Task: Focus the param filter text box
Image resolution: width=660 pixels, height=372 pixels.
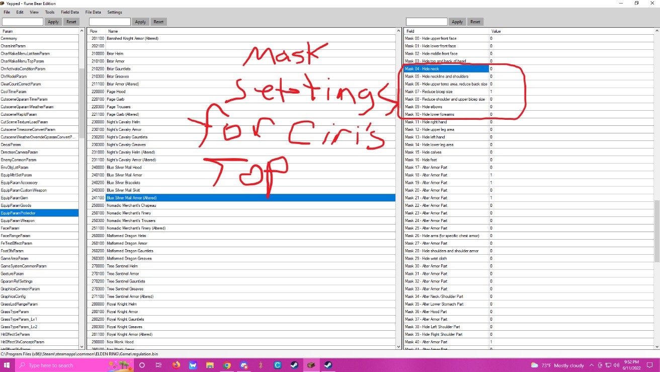Action: point(23,22)
